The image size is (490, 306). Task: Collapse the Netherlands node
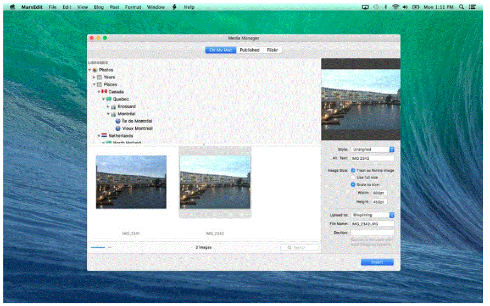(99, 136)
